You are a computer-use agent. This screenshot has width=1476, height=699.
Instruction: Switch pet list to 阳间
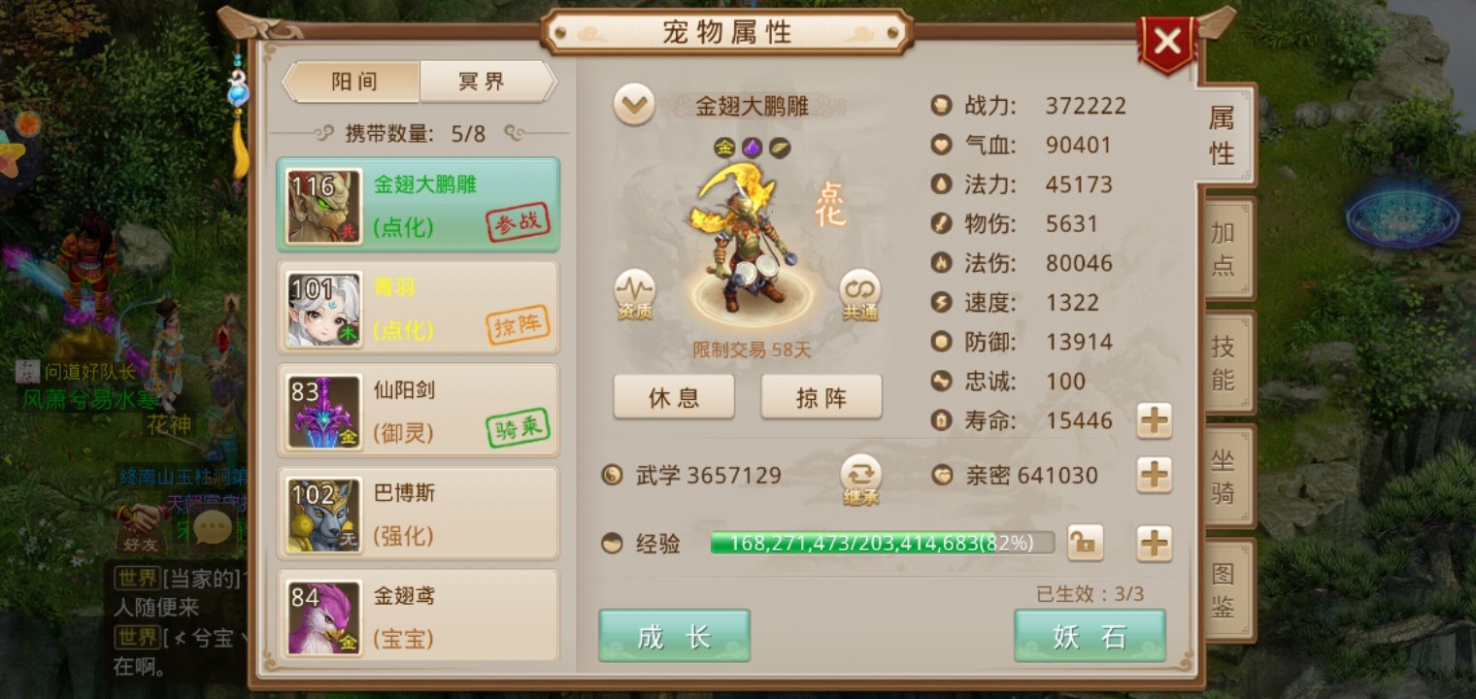(x=352, y=82)
